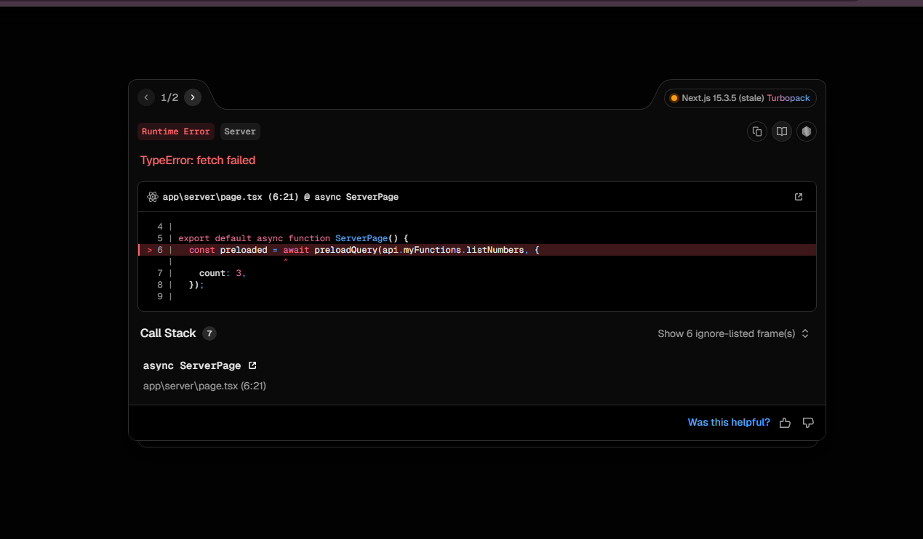Copy error info with the copy icon
Viewport: 923px width, 539px height.
[757, 131]
